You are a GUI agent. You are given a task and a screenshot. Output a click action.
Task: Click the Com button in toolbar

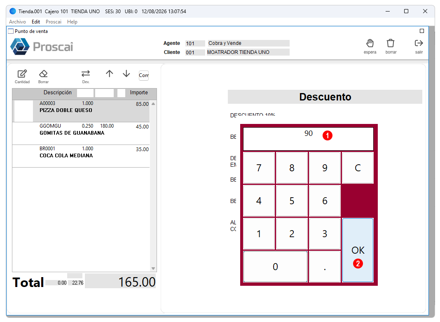[x=144, y=75]
